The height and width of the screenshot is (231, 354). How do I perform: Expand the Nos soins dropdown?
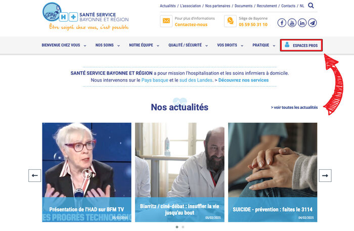coord(107,45)
